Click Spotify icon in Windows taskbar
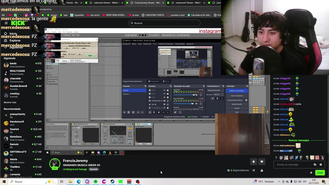 pos(96,182)
